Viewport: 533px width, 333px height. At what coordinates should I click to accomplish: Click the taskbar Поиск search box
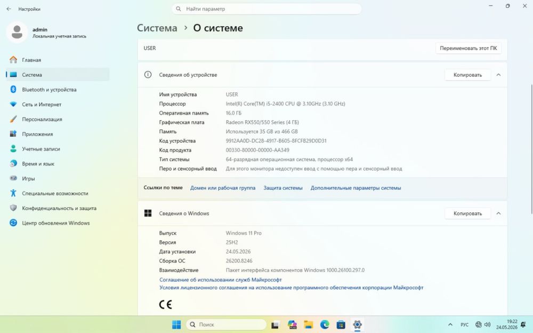tap(226, 324)
